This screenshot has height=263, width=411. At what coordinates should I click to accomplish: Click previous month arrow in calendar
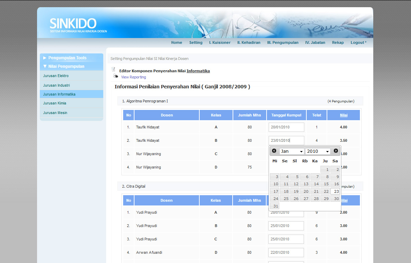pyautogui.click(x=274, y=151)
